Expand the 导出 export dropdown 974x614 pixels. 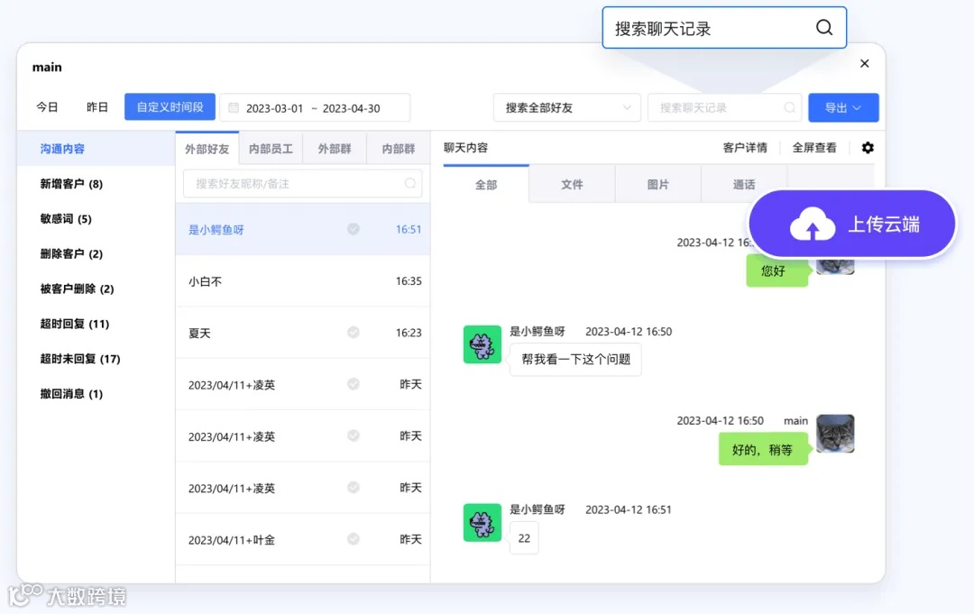[843, 106]
